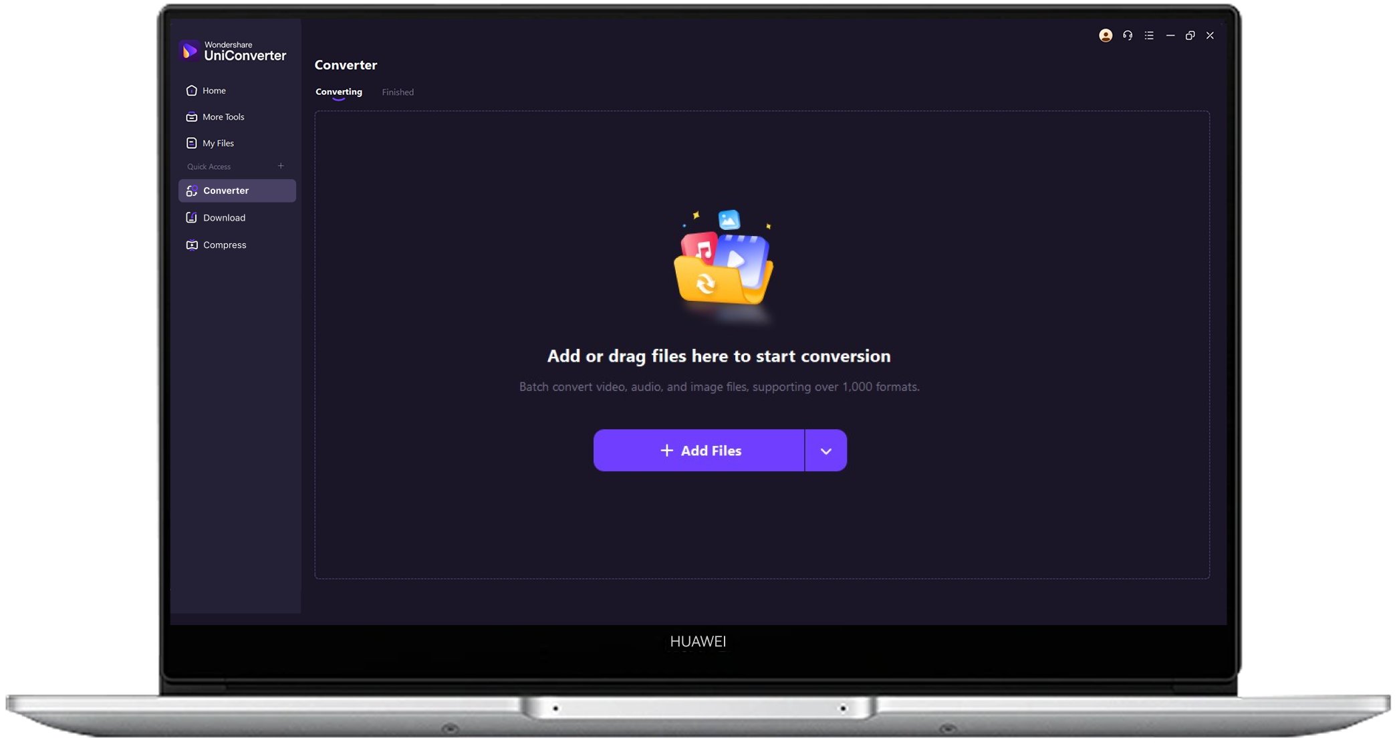The width and height of the screenshot is (1397, 744).
Task: Switch to the Finished tab
Action: point(398,92)
